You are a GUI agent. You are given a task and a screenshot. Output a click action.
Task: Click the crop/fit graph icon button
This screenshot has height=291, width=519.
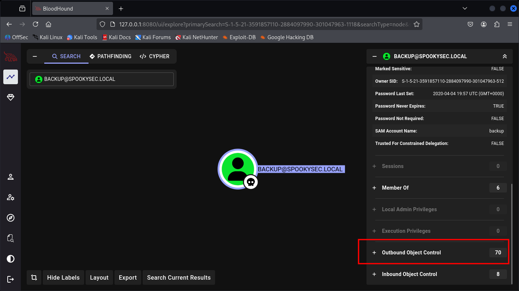click(34, 277)
